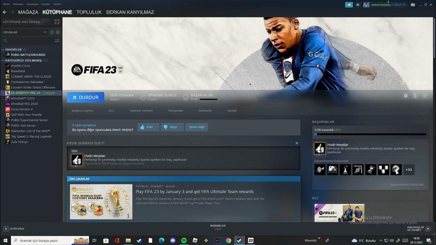Select the first unearned achievement icon

coord(320,169)
